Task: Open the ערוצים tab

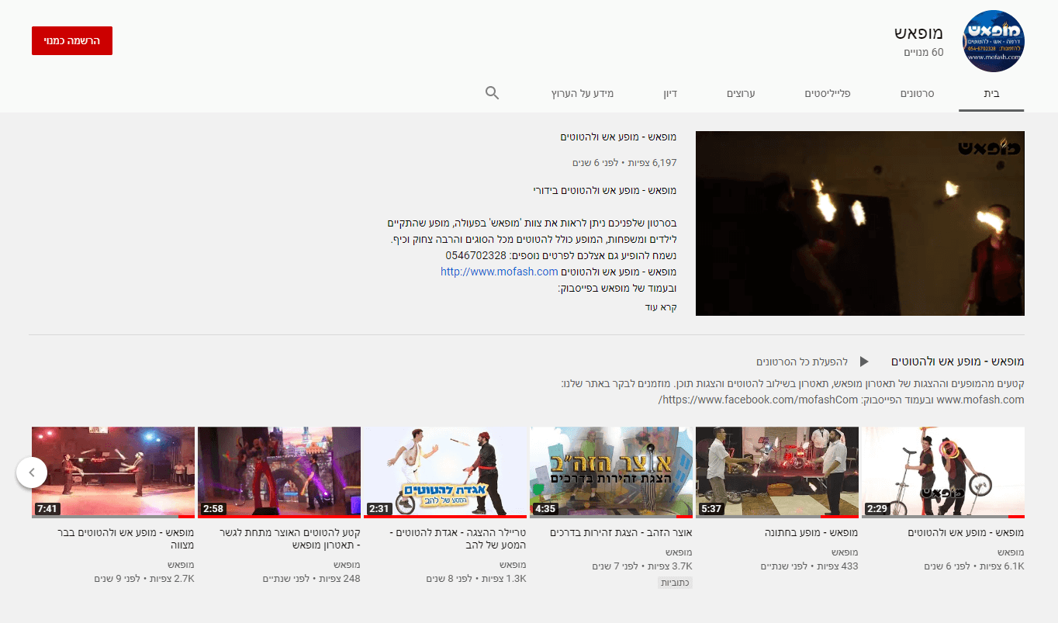Action: pyautogui.click(x=741, y=93)
